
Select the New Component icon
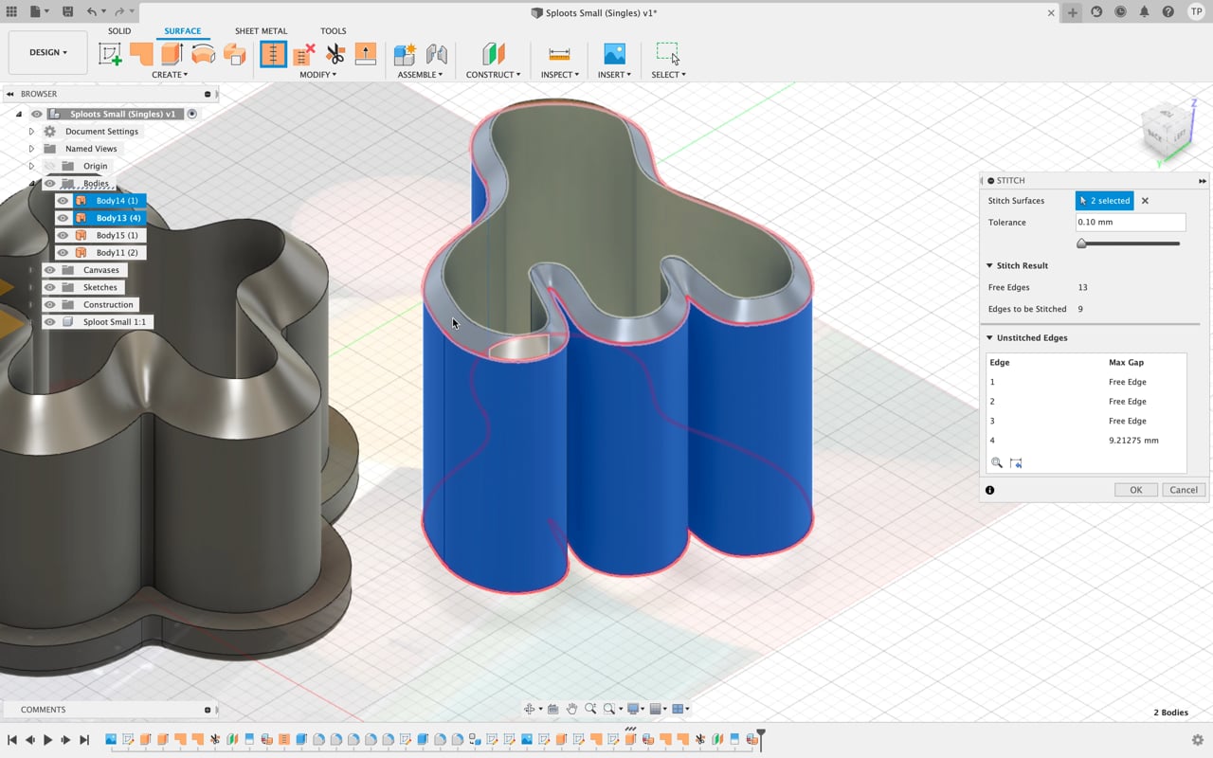[406, 54]
